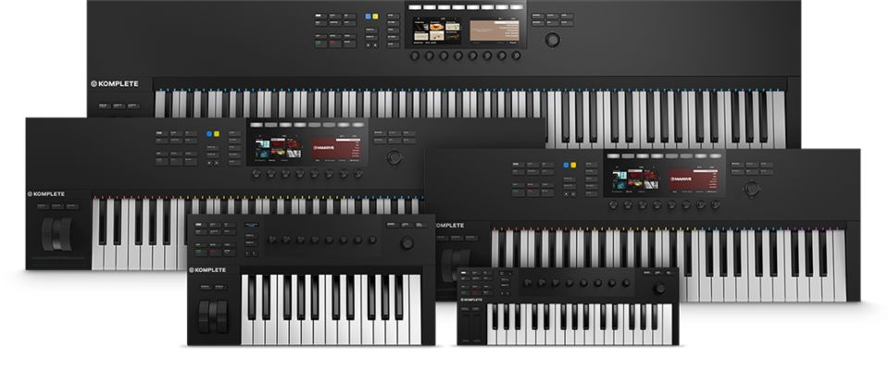This screenshot has height=383, width=889.
Task: Click the first rotary knob under the top keyboard's display
Action: (x=414, y=56)
